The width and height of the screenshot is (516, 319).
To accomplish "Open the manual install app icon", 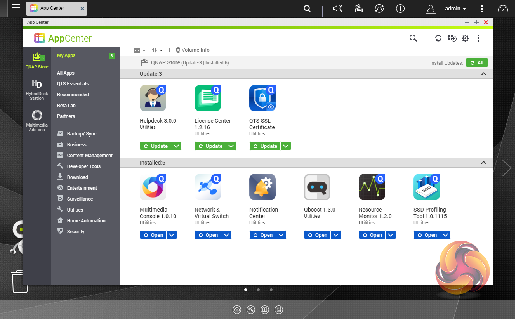I will (x=452, y=38).
